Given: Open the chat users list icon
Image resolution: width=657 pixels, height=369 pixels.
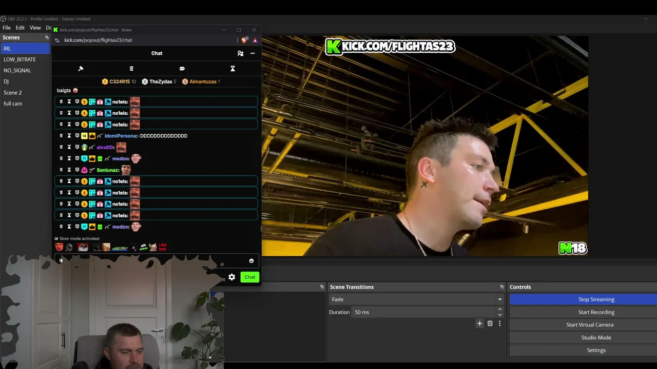Looking at the screenshot, I should (240, 53).
